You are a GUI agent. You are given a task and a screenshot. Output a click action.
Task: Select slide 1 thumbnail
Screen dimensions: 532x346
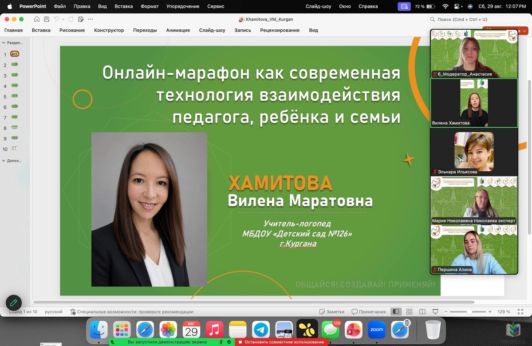15,54
